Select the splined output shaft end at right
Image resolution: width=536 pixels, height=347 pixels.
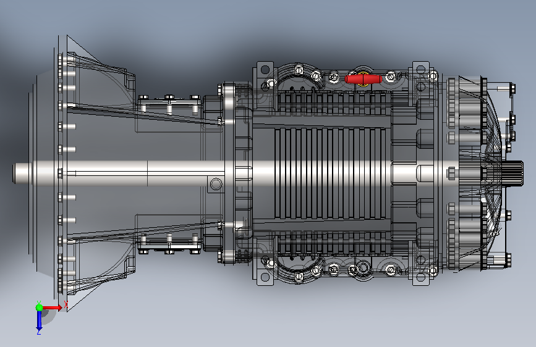tap(513, 173)
